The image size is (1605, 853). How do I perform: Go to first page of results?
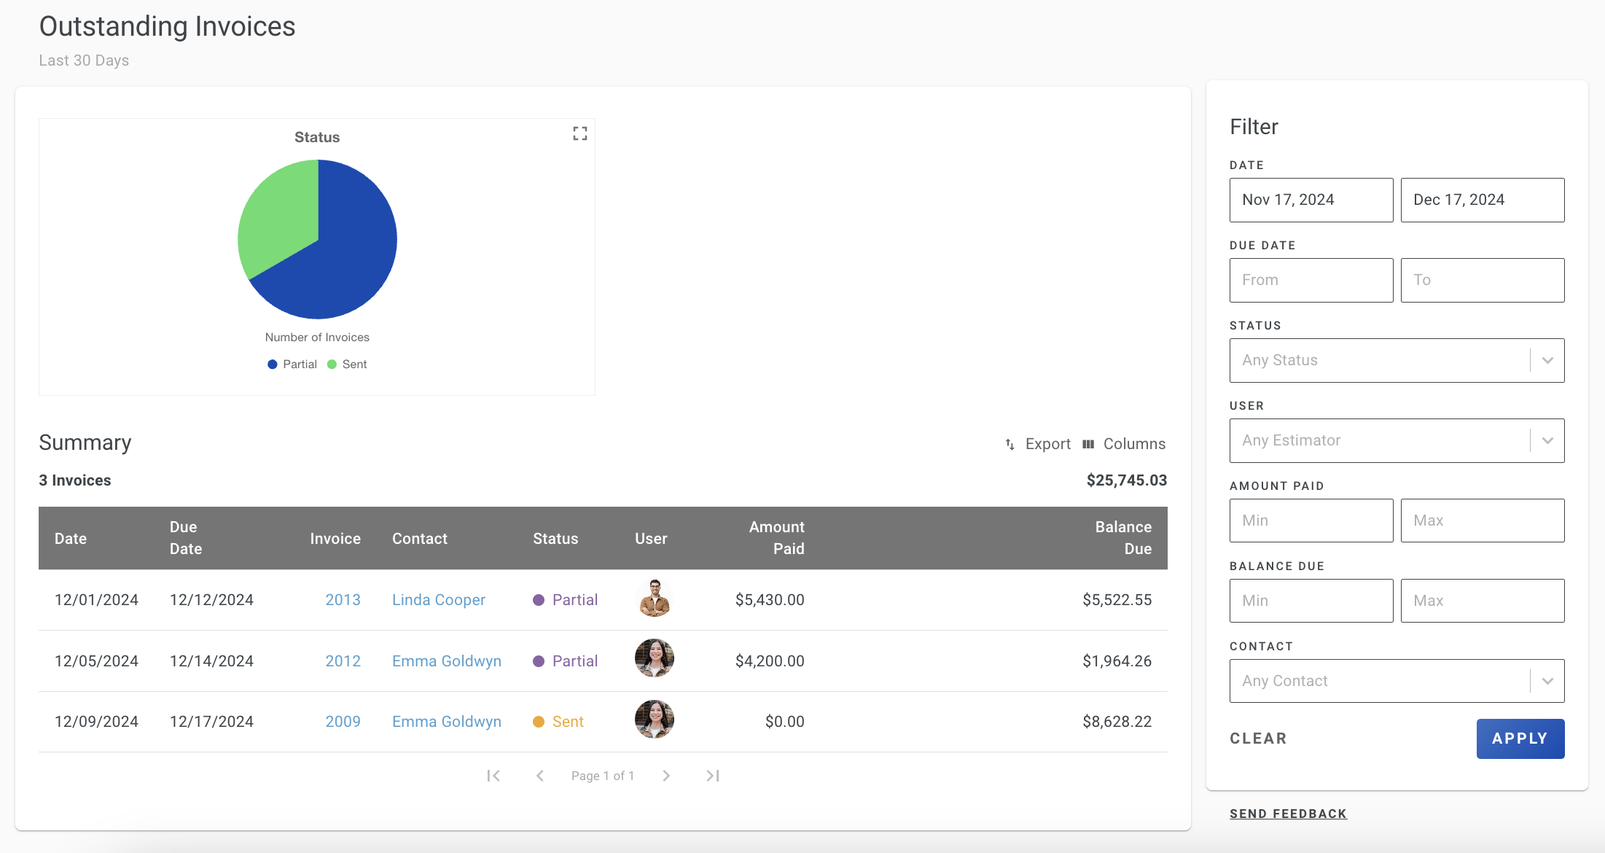click(493, 776)
